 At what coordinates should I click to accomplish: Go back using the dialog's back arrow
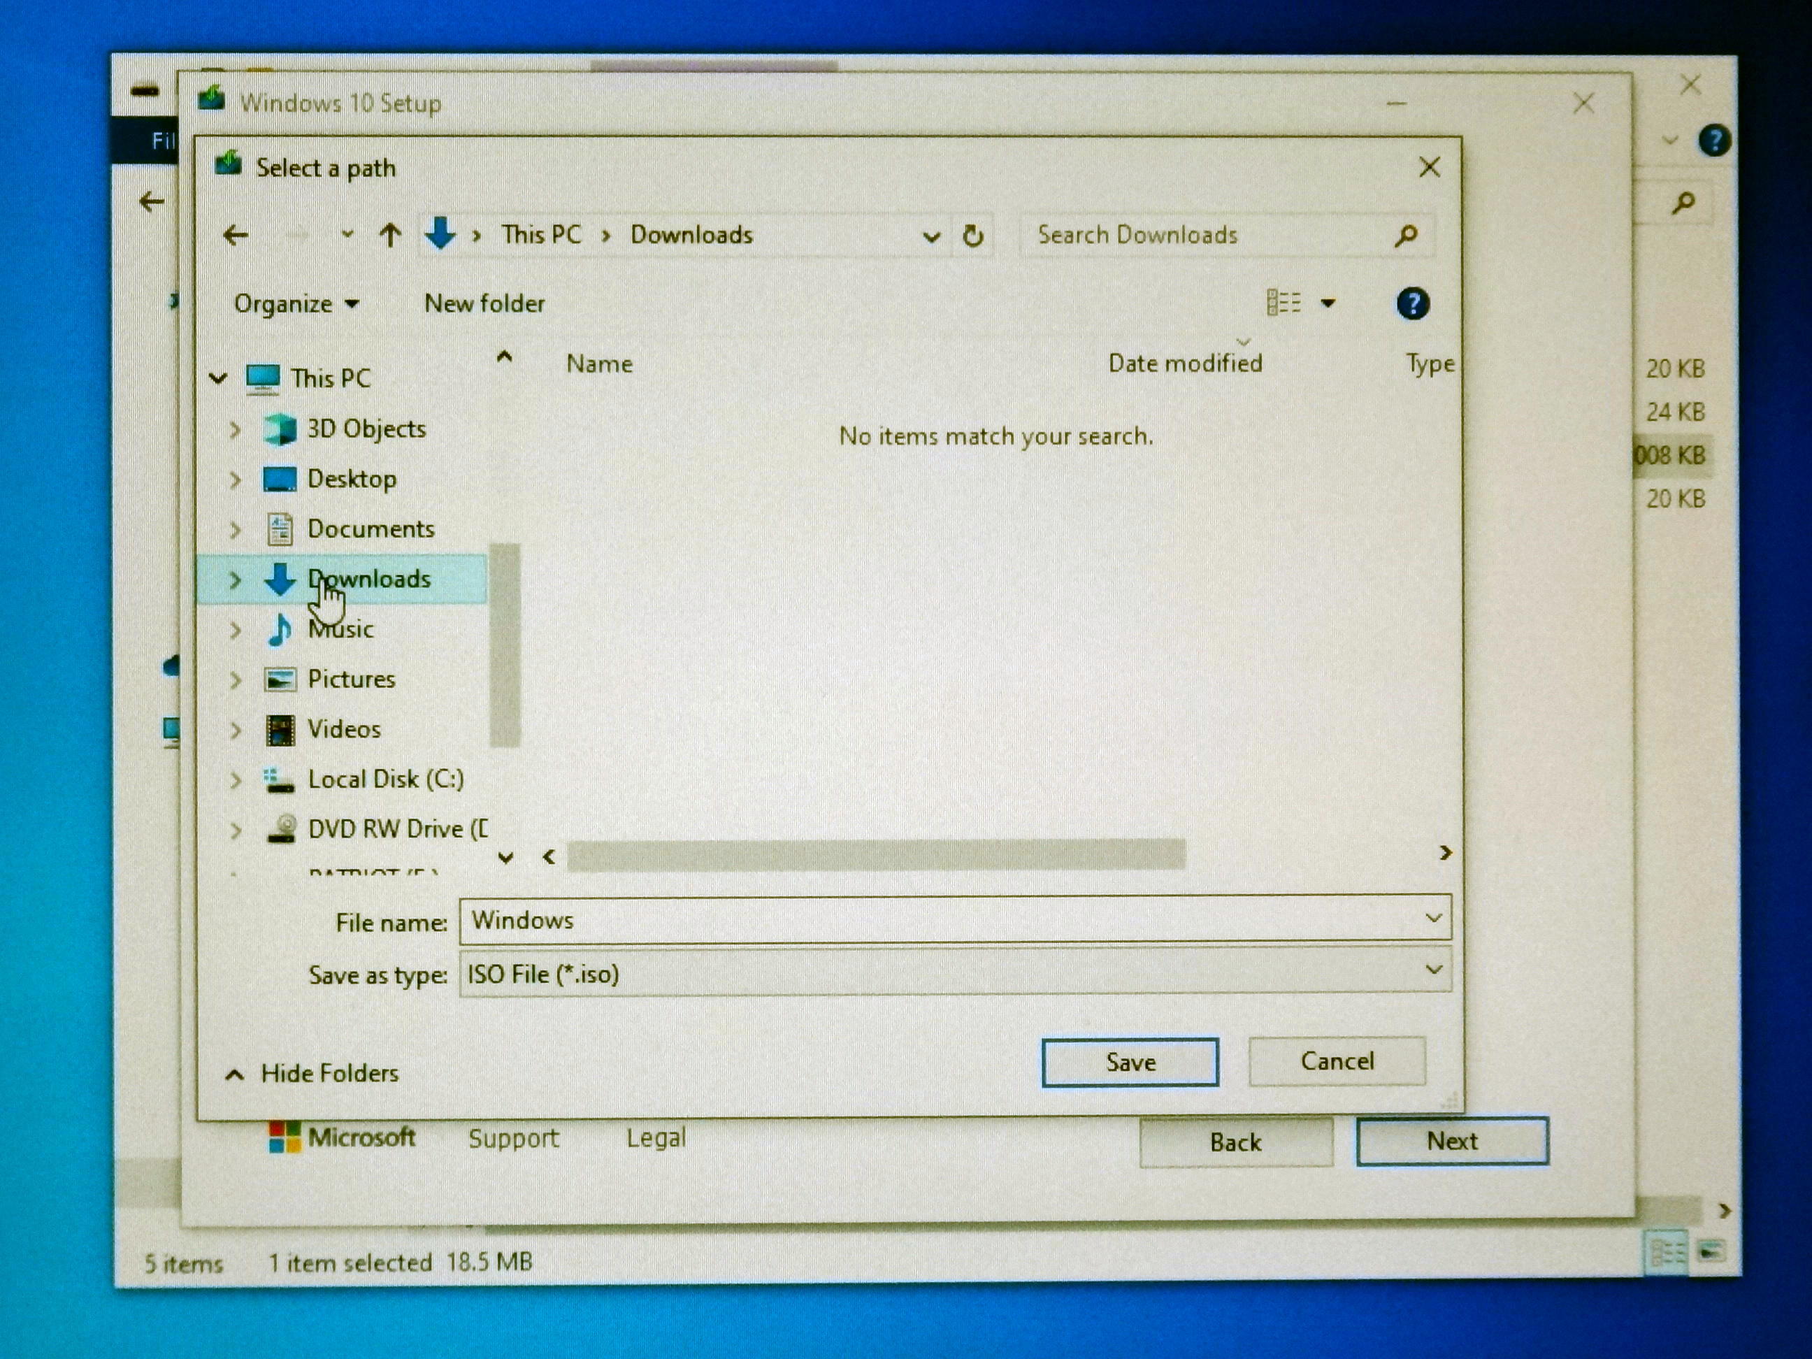tap(236, 236)
